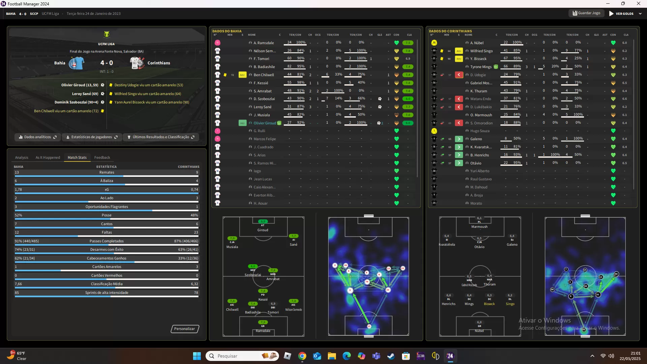Open Últimos Resultados e Classificação

coord(161,137)
